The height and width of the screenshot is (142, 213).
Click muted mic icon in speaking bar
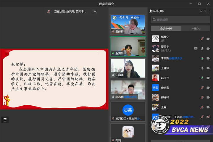tap(49, 12)
